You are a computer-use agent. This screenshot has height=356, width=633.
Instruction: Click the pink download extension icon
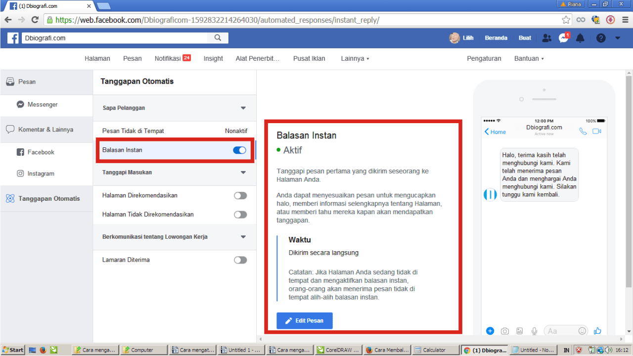point(610,20)
